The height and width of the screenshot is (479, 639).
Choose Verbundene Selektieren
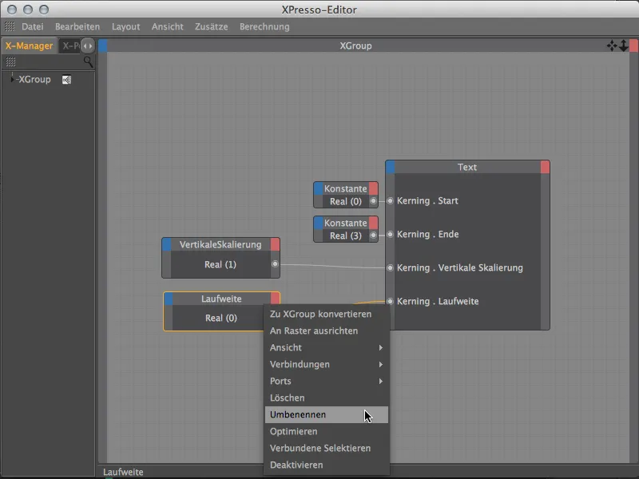[327, 448]
